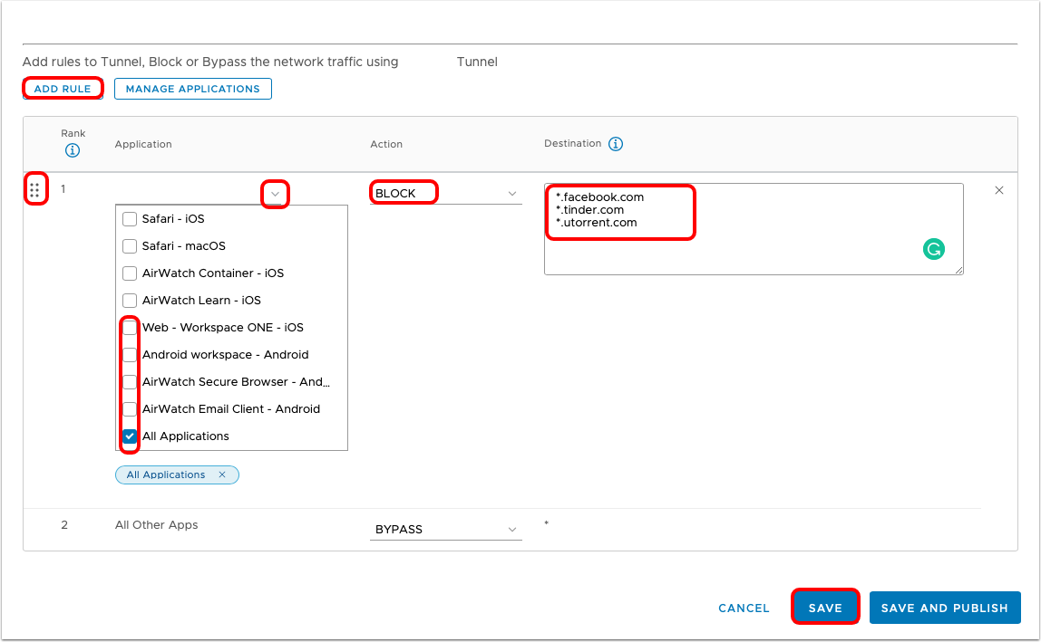Collapse the Application dropdown chevron

click(275, 194)
